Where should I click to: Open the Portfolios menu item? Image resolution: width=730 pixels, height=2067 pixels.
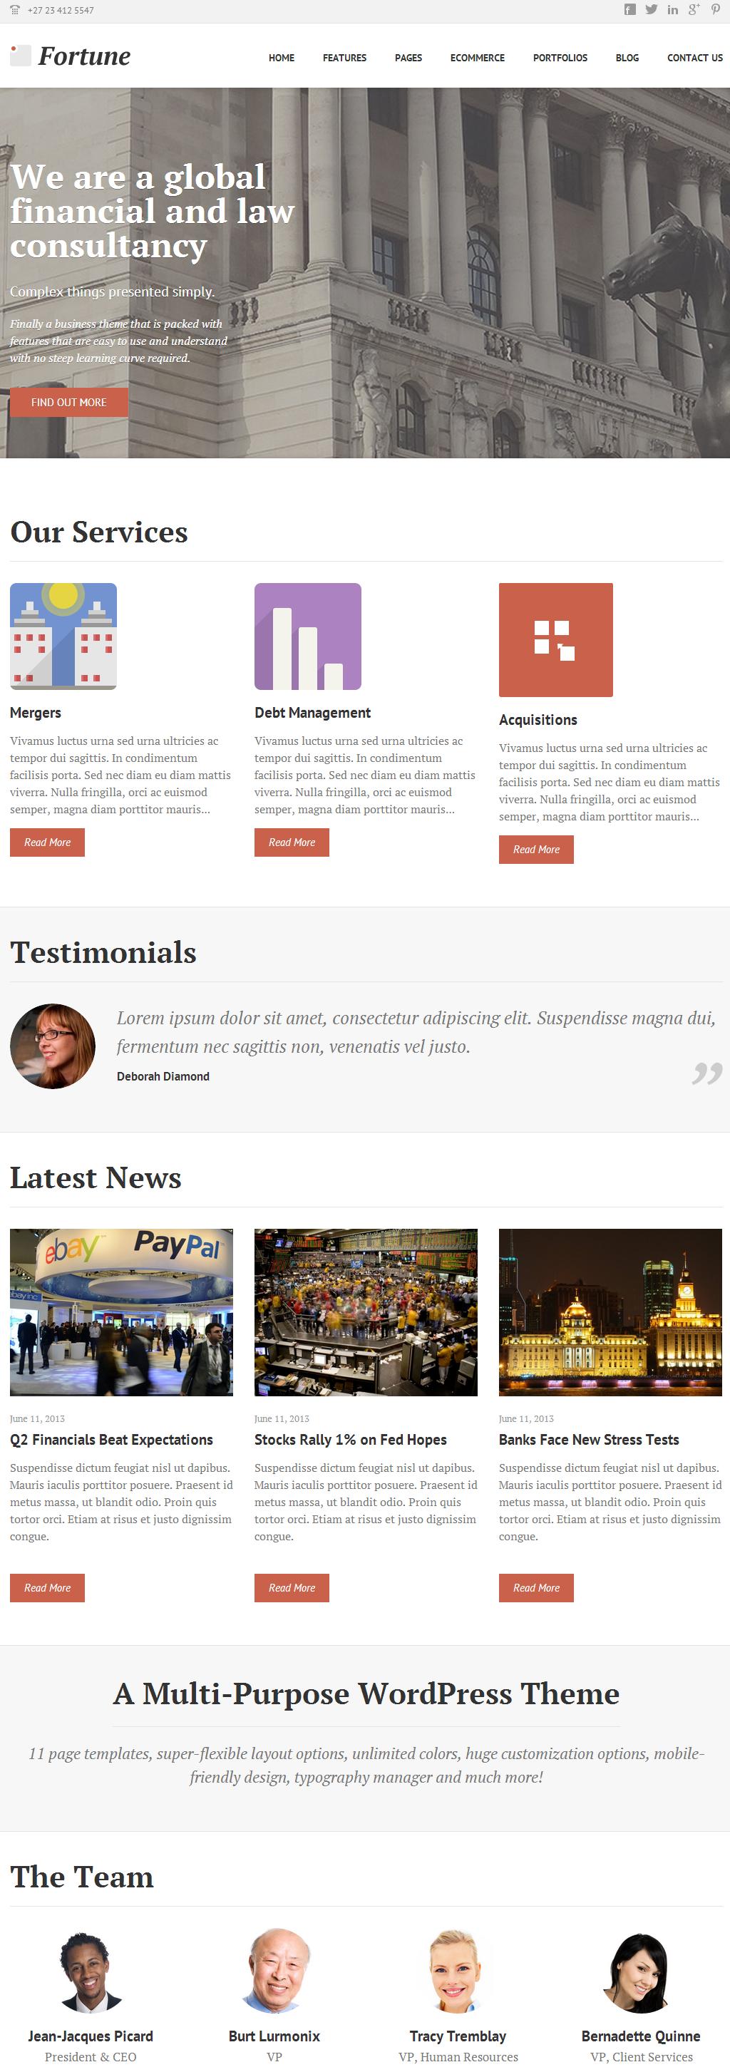pyautogui.click(x=560, y=58)
